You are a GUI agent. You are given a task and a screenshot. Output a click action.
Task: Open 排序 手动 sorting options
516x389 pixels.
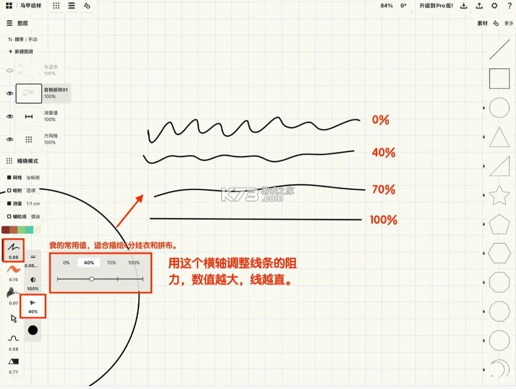pyautogui.click(x=24, y=38)
